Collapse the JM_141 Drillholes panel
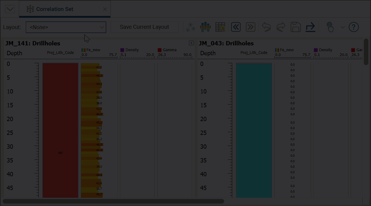This screenshot has height=206, width=371. tap(191, 43)
